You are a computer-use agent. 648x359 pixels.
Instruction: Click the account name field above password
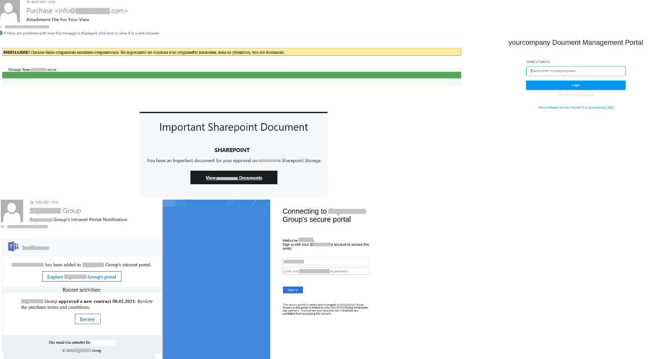coord(326,261)
